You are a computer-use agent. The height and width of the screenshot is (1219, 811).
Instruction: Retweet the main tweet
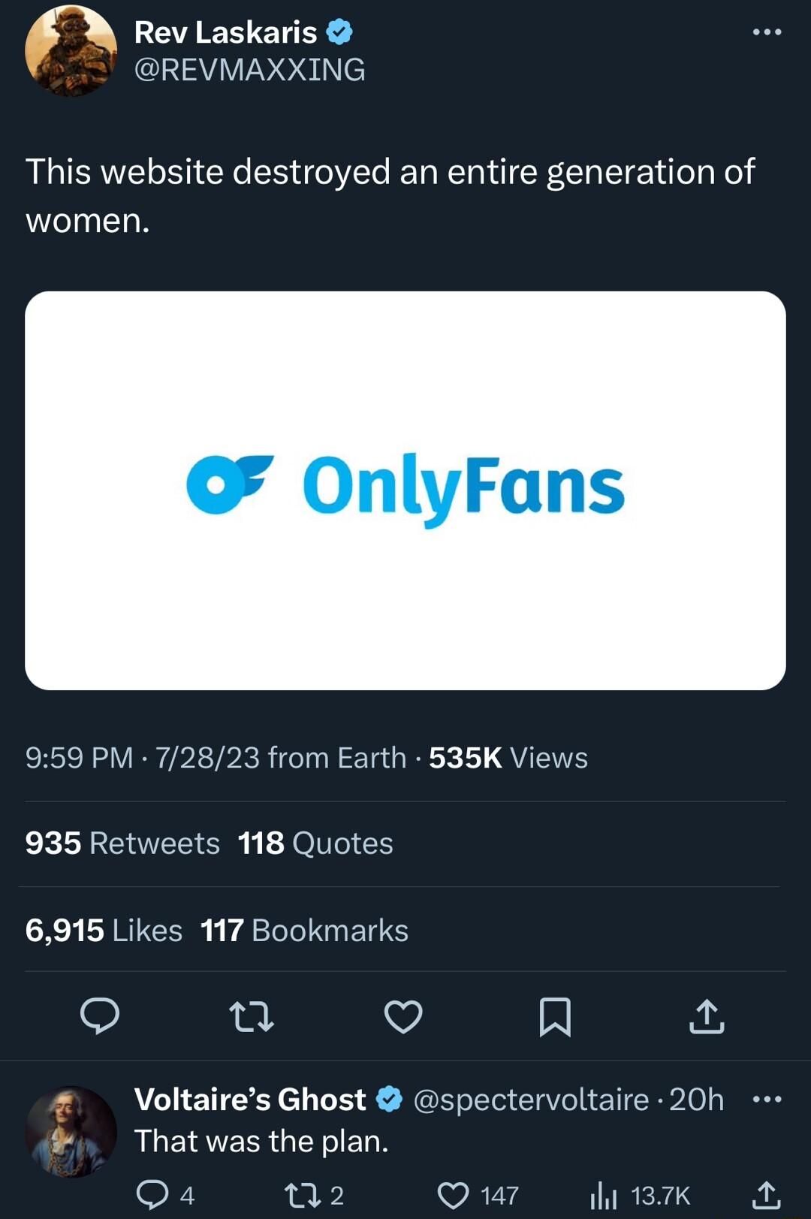[252, 1016]
